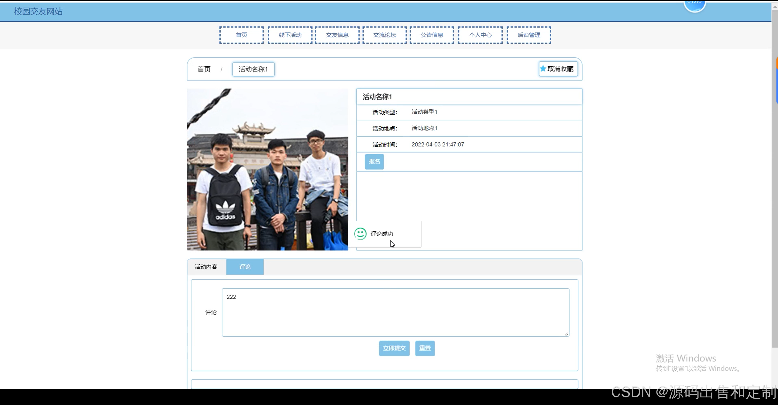
Task: Click the 首页 breadcrumb link
Action: pyautogui.click(x=204, y=69)
